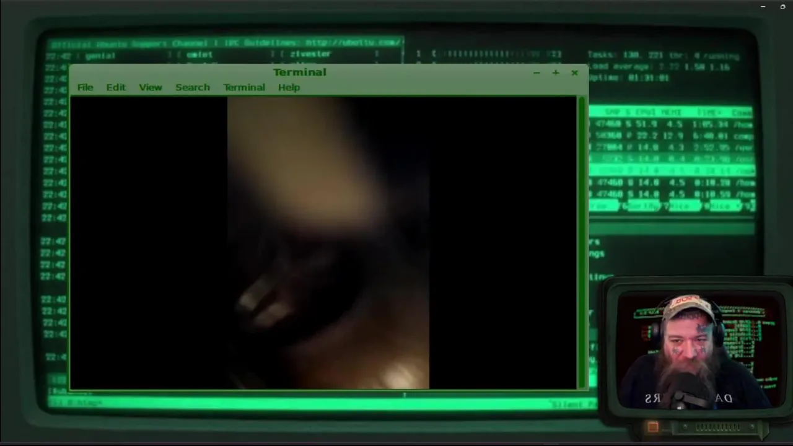Maximize the Terminal window with plus icon

click(x=556, y=72)
